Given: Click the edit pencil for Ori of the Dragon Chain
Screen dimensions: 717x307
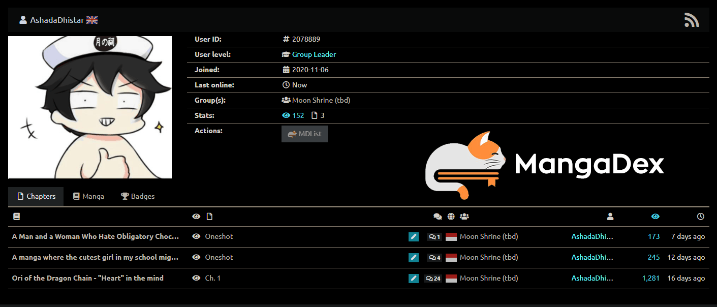Looking at the screenshot, I should (x=414, y=279).
